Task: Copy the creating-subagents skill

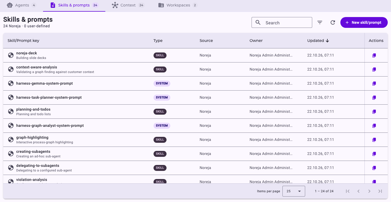Action: coord(374,154)
